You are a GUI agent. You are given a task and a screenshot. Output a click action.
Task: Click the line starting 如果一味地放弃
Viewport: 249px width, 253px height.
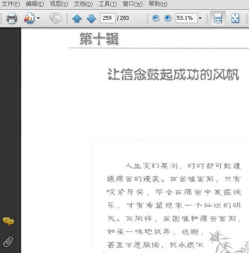[x=155, y=232]
